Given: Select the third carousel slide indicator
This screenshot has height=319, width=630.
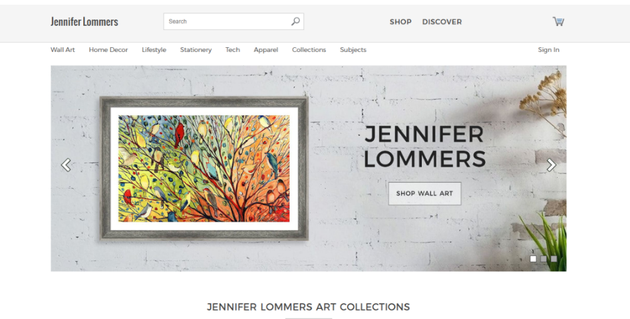Looking at the screenshot, I should 553,259.
